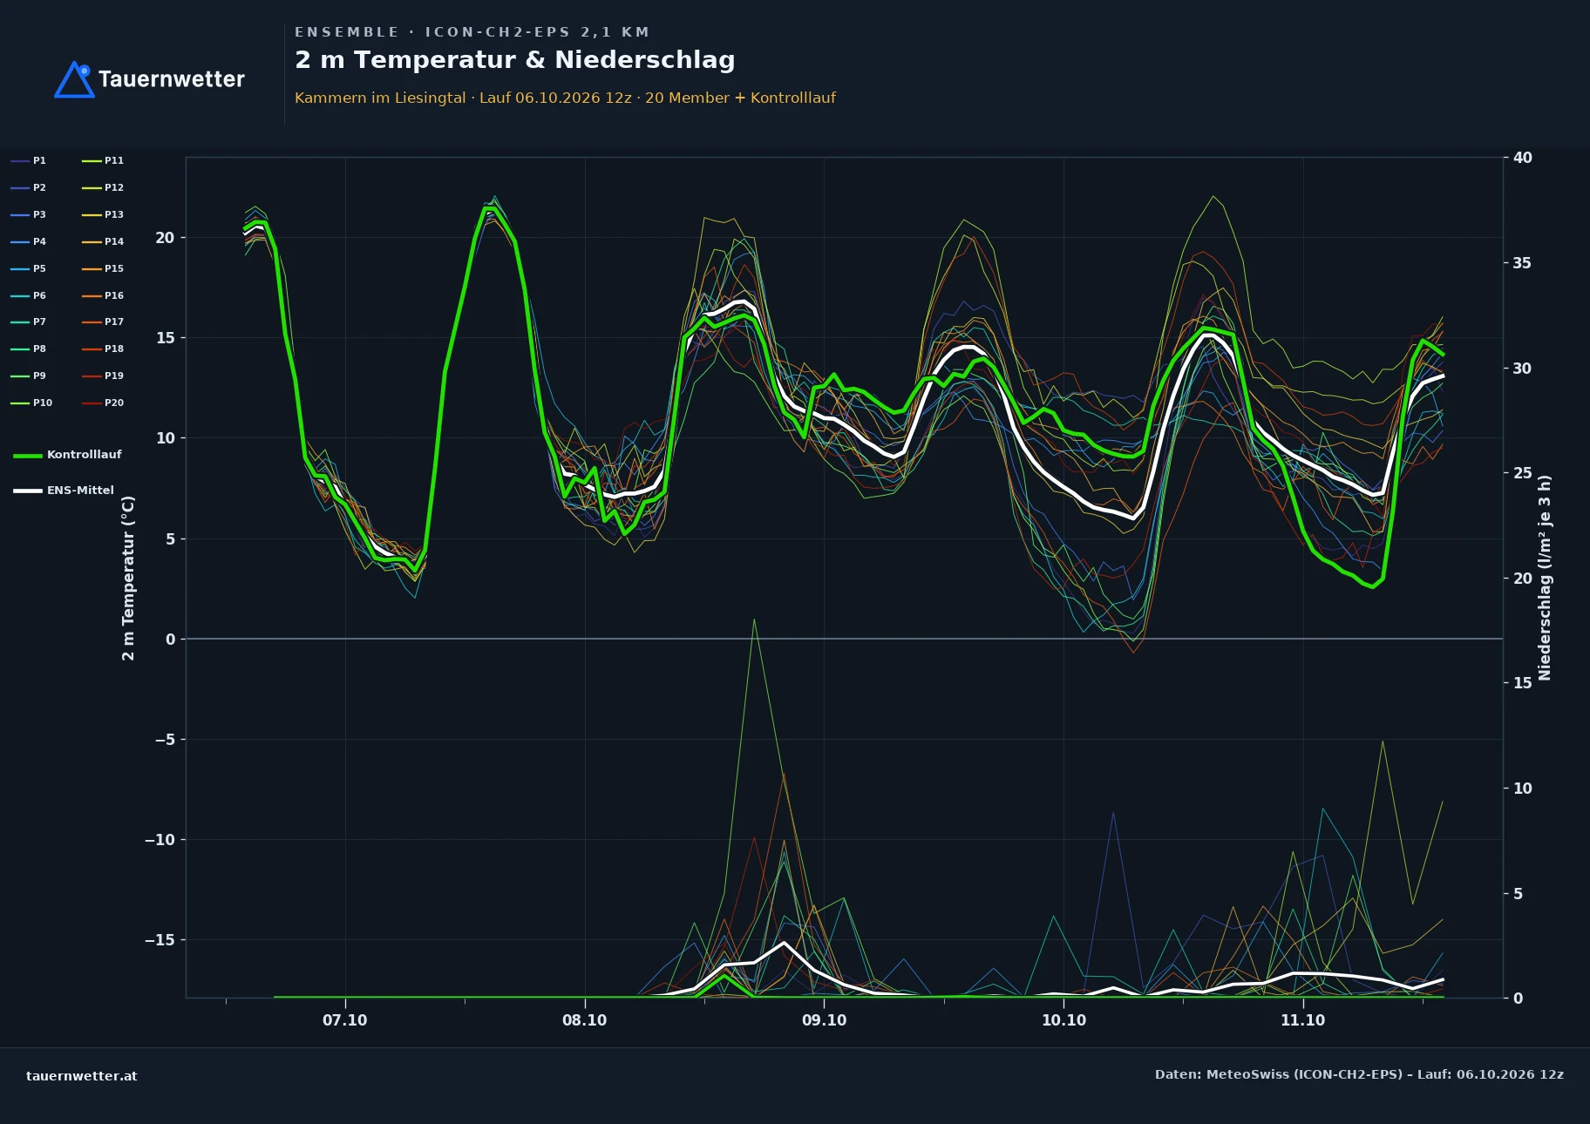1590x1124 pixels.
Task: Click the −15 tick on temperature axis
Action: click(x=160, y=940)
